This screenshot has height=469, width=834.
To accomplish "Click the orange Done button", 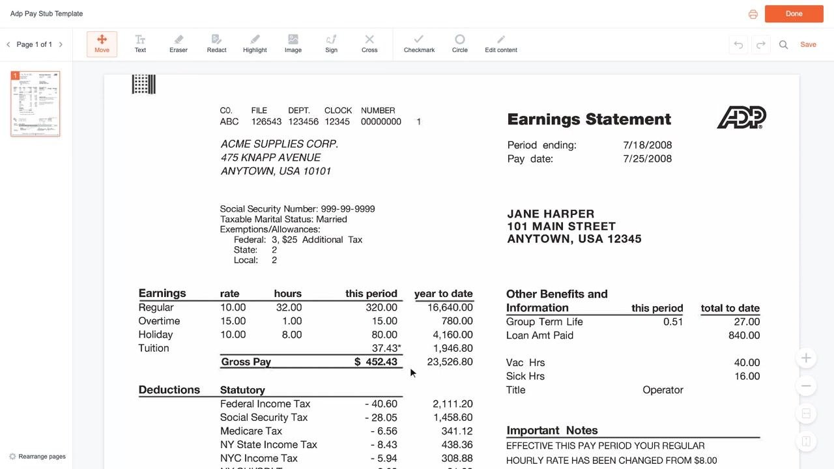I will click(794, 14).
